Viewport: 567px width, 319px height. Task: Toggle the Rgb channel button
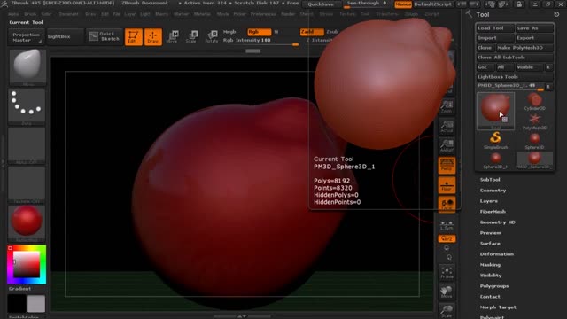(260, 32)
